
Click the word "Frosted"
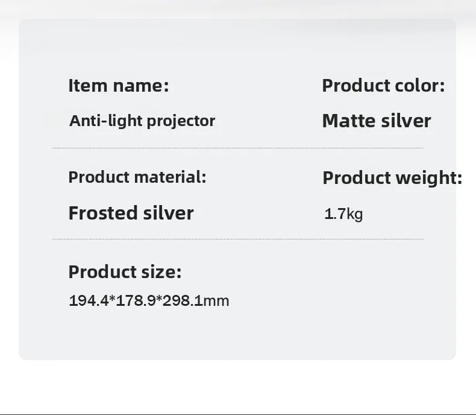click(x=104, y=213)
